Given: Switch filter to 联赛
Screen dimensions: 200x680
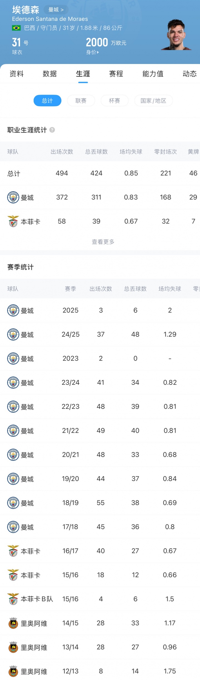Looking at the screenshot, I should click(x=81, y=101).
